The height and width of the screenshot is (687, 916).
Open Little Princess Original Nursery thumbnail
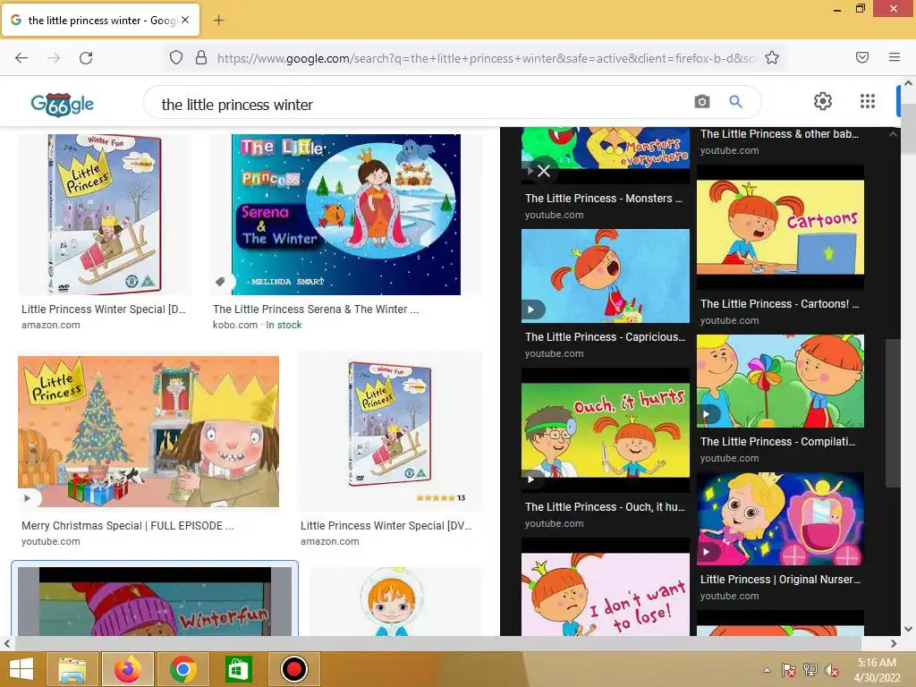pos(780,519)
